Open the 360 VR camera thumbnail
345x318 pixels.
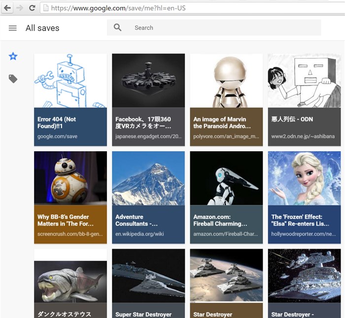pyautogui.click(x=148, y=81)
